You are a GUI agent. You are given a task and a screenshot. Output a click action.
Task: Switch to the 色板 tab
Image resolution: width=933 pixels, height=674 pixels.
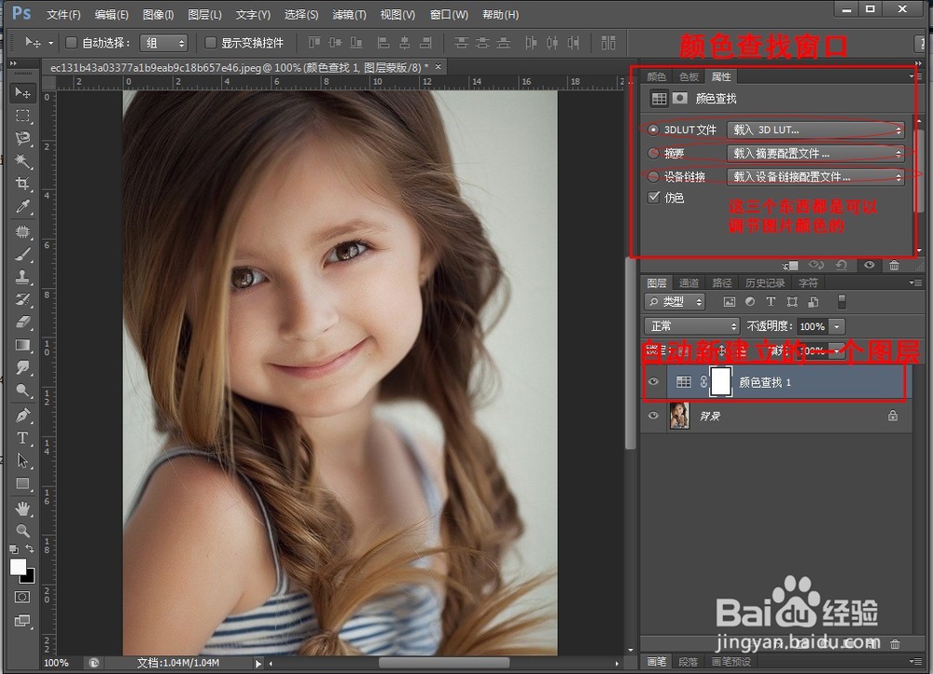coord(689,76)
